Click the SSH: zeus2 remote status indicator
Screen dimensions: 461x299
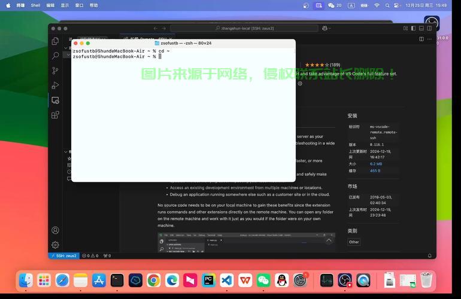pos(64,256)
